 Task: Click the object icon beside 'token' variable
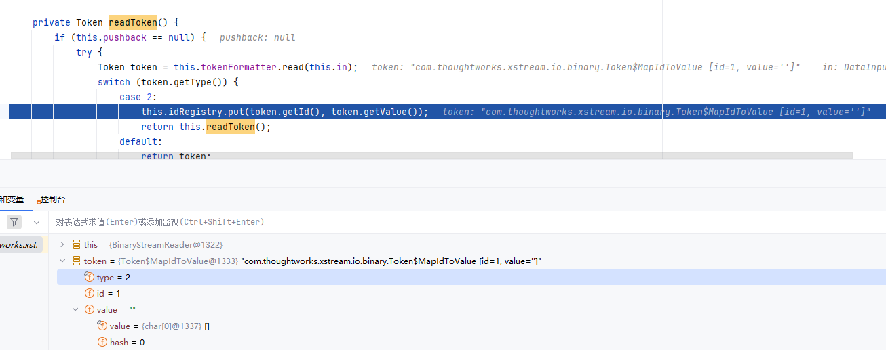(x=76, y=261)
